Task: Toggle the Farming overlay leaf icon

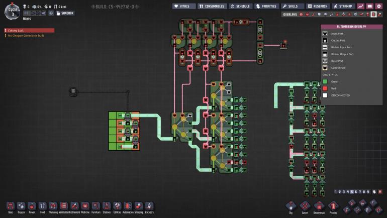Action: click(355, 15)
